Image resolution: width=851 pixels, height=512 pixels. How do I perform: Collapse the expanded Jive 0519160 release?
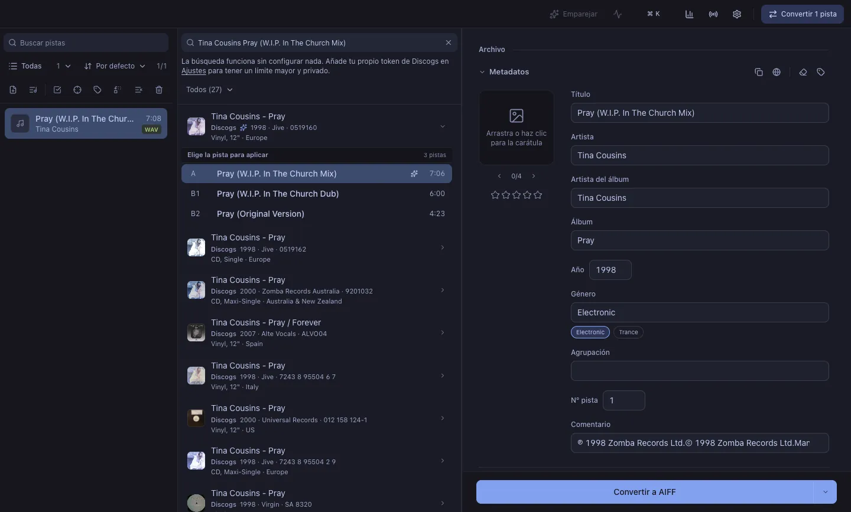(442, 126)
